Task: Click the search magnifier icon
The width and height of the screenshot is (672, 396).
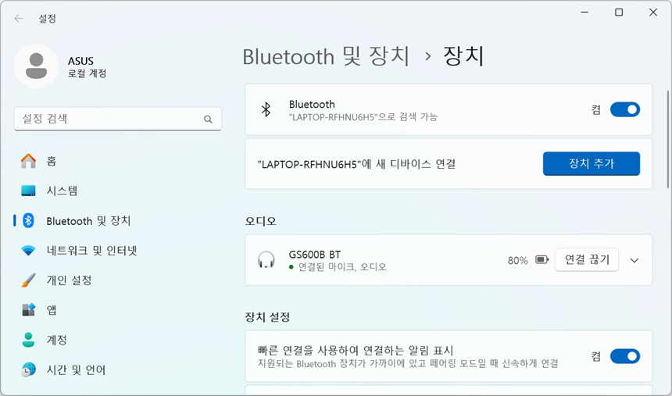Action: (208, 120)
